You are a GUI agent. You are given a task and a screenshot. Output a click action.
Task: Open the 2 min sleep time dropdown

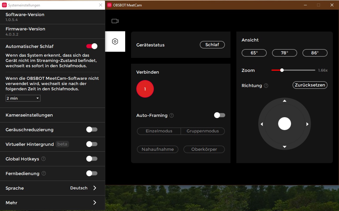click(23, 98)
